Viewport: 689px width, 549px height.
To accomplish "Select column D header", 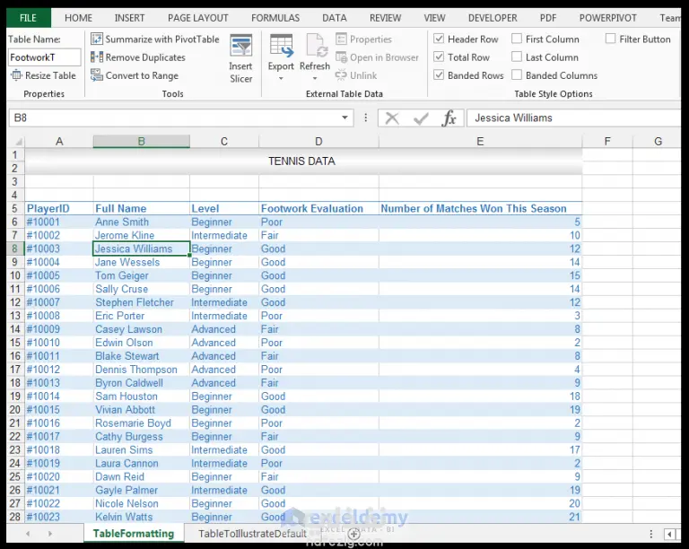I will [318, 141].
